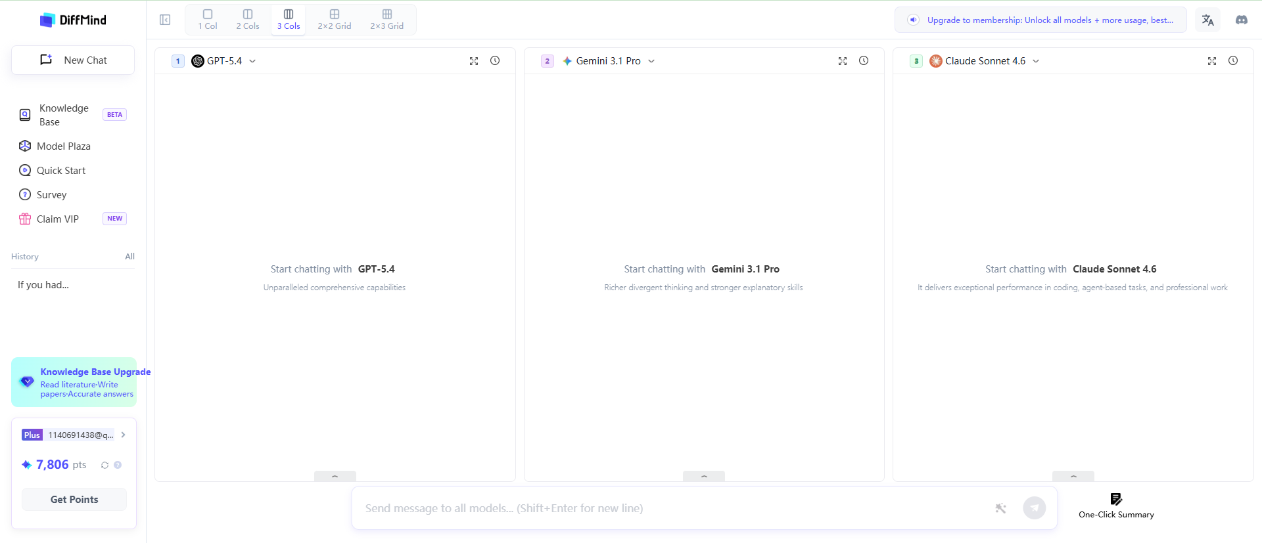This screenshot has width=1262, height=543.
Task: Expand Claude Sonnet 4.6 panel fullscreen
Action: [1212, 61]
